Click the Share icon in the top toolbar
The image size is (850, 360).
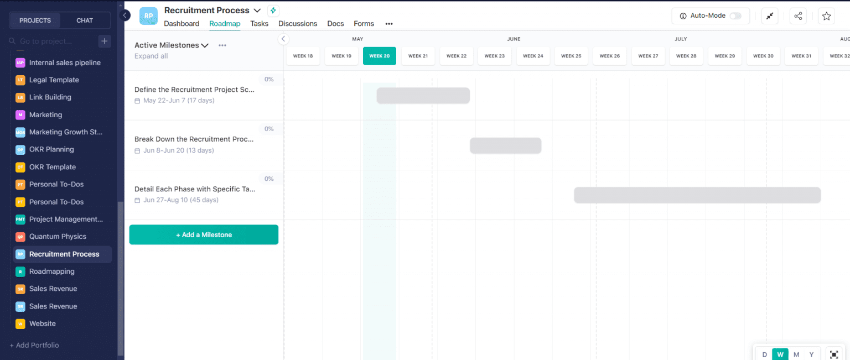[798, 15]
